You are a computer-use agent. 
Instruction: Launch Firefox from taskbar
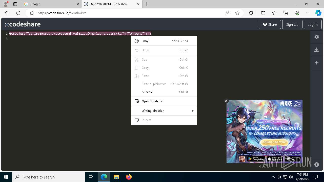pos(129,177)
